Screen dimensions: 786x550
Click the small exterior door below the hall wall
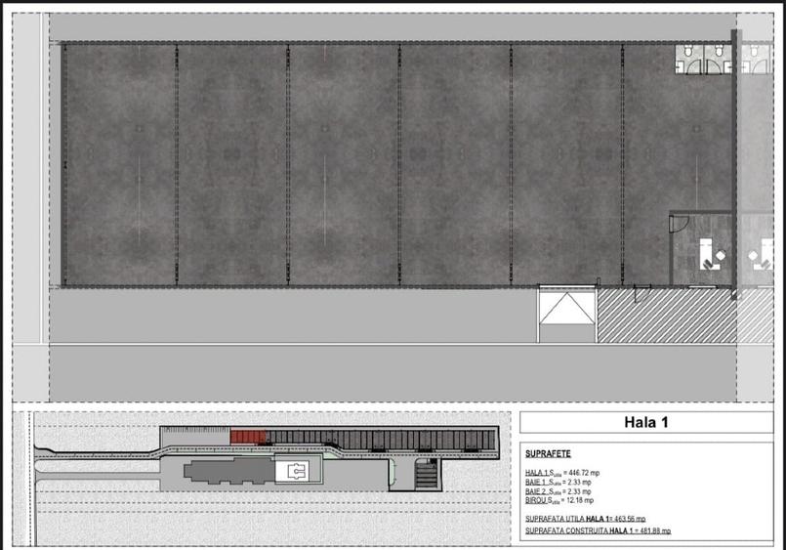[640, 290]
